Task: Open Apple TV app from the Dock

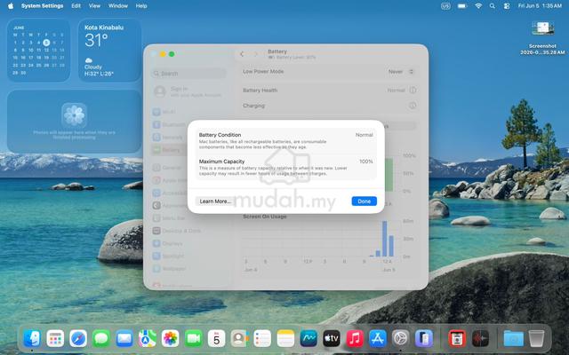Action: pos(332,339)
